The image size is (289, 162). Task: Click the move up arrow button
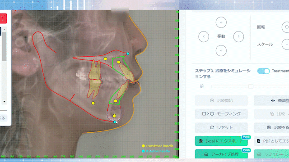coord(221,22)
